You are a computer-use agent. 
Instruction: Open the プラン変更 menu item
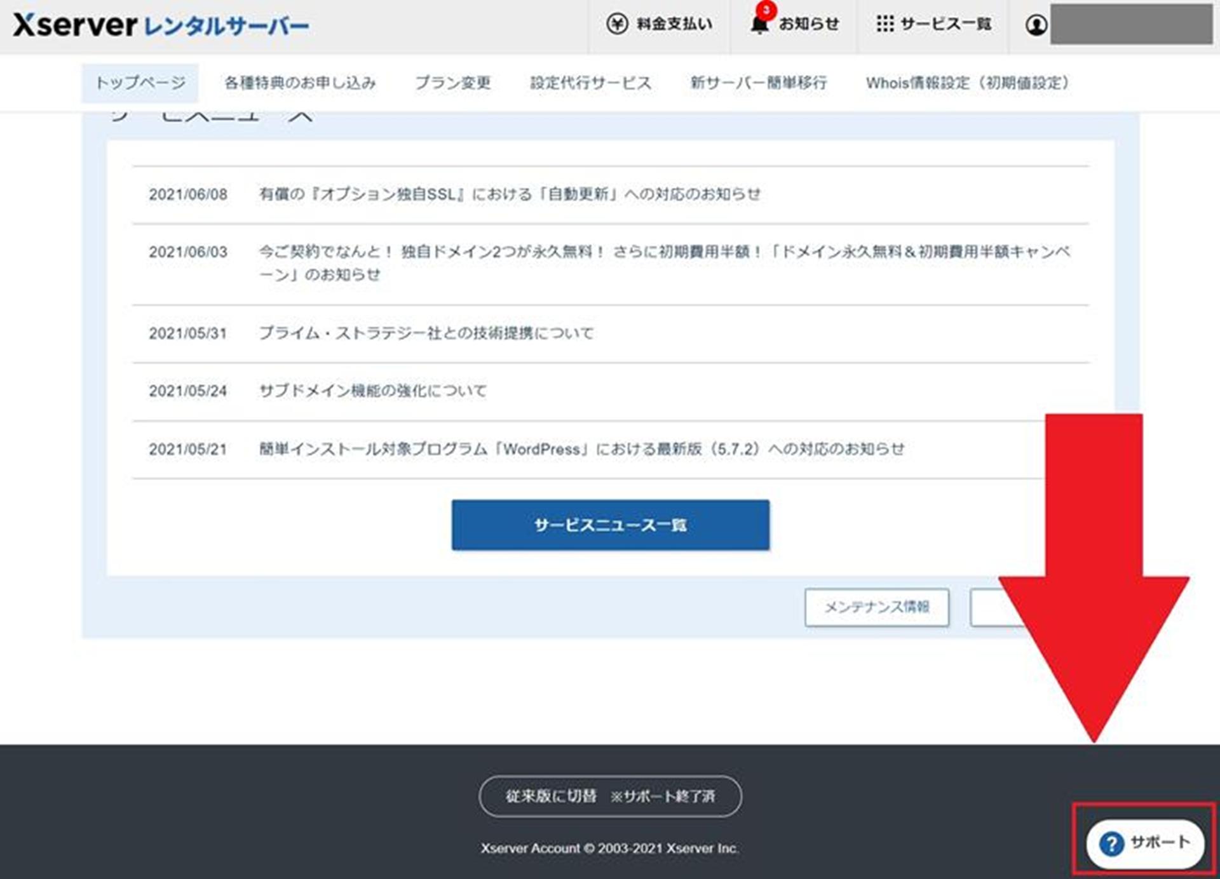[452, 83]
